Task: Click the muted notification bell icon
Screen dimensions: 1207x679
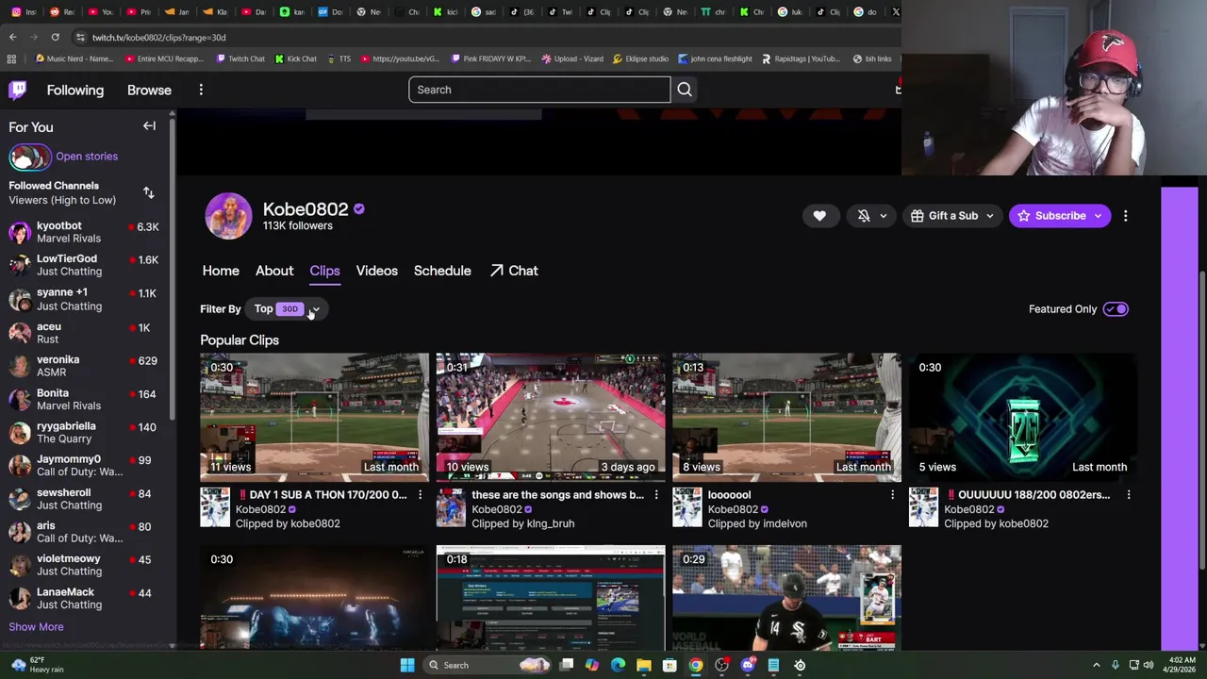Action: click(x=864, y=216)
